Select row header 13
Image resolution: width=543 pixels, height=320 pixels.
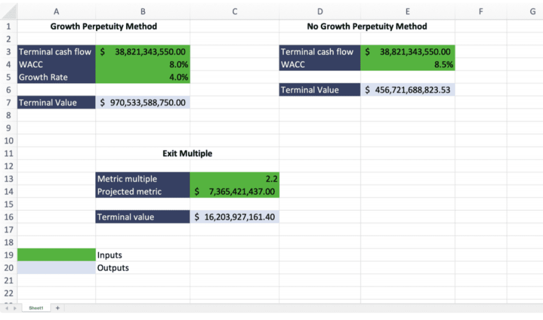pyautogui.click(x=8, y=179)
